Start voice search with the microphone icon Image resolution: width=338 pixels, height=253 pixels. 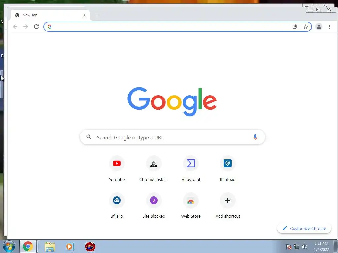click(x=255, y=137)
